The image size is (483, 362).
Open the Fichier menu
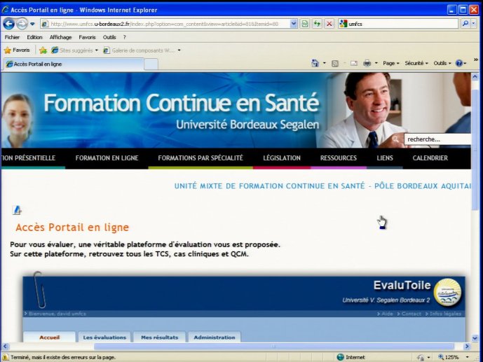click(x=12, y=37)
